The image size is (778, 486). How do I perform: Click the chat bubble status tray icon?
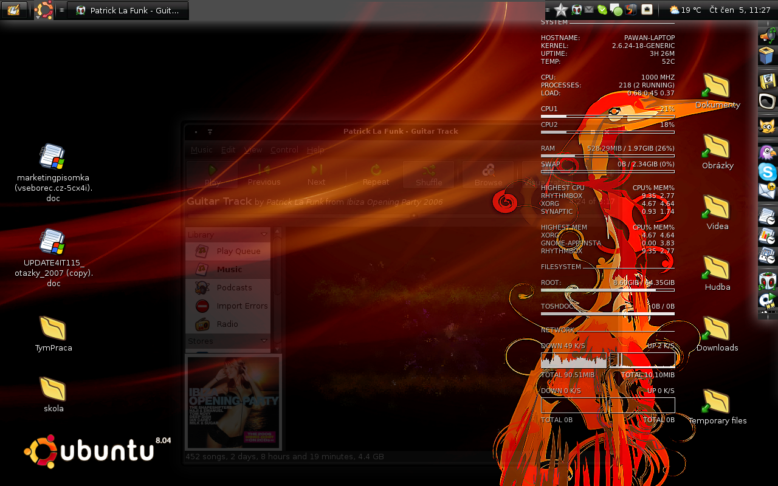coord(616,10)
